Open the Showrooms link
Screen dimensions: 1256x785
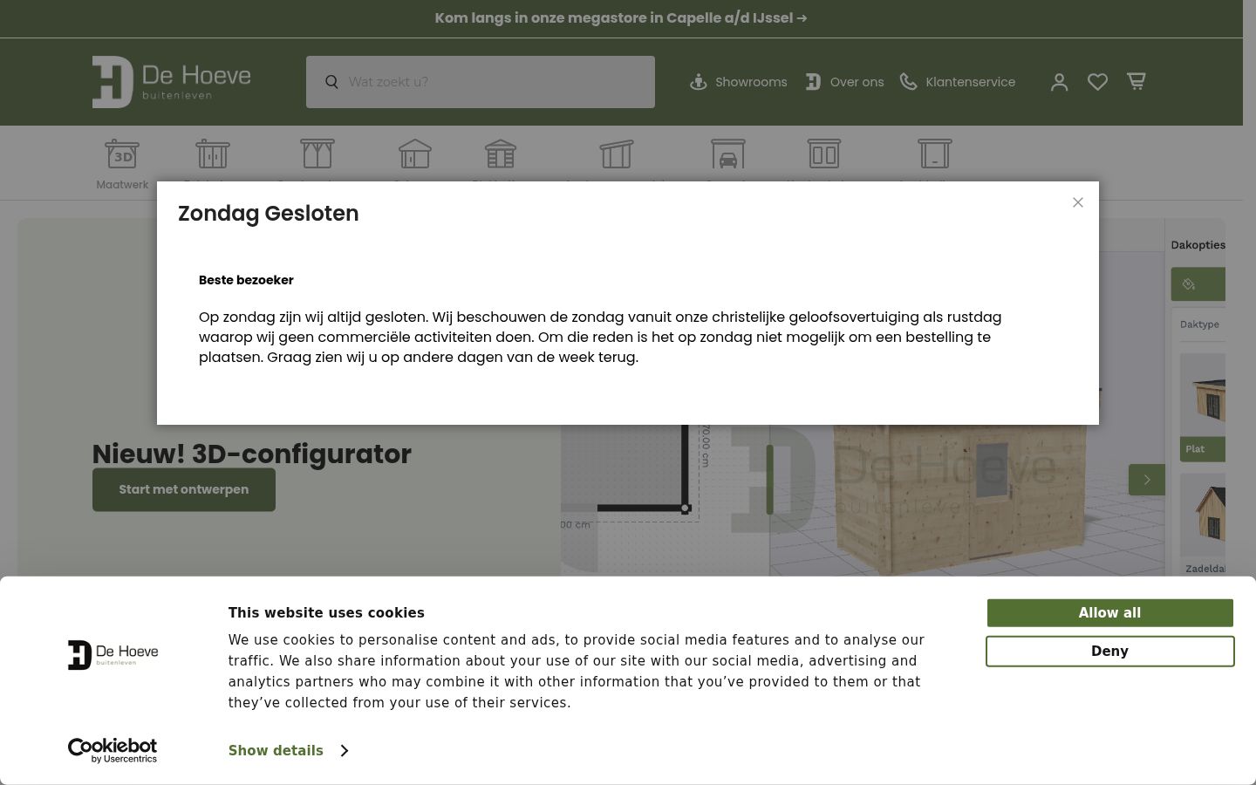738,82
